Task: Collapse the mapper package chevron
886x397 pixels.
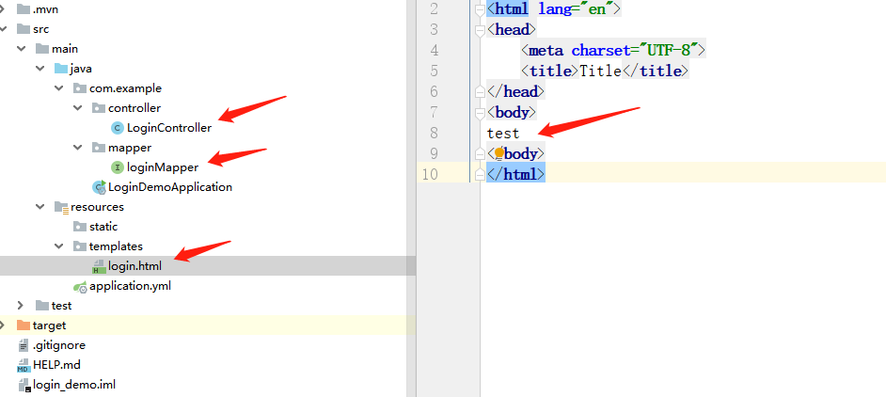Action: 78,148
